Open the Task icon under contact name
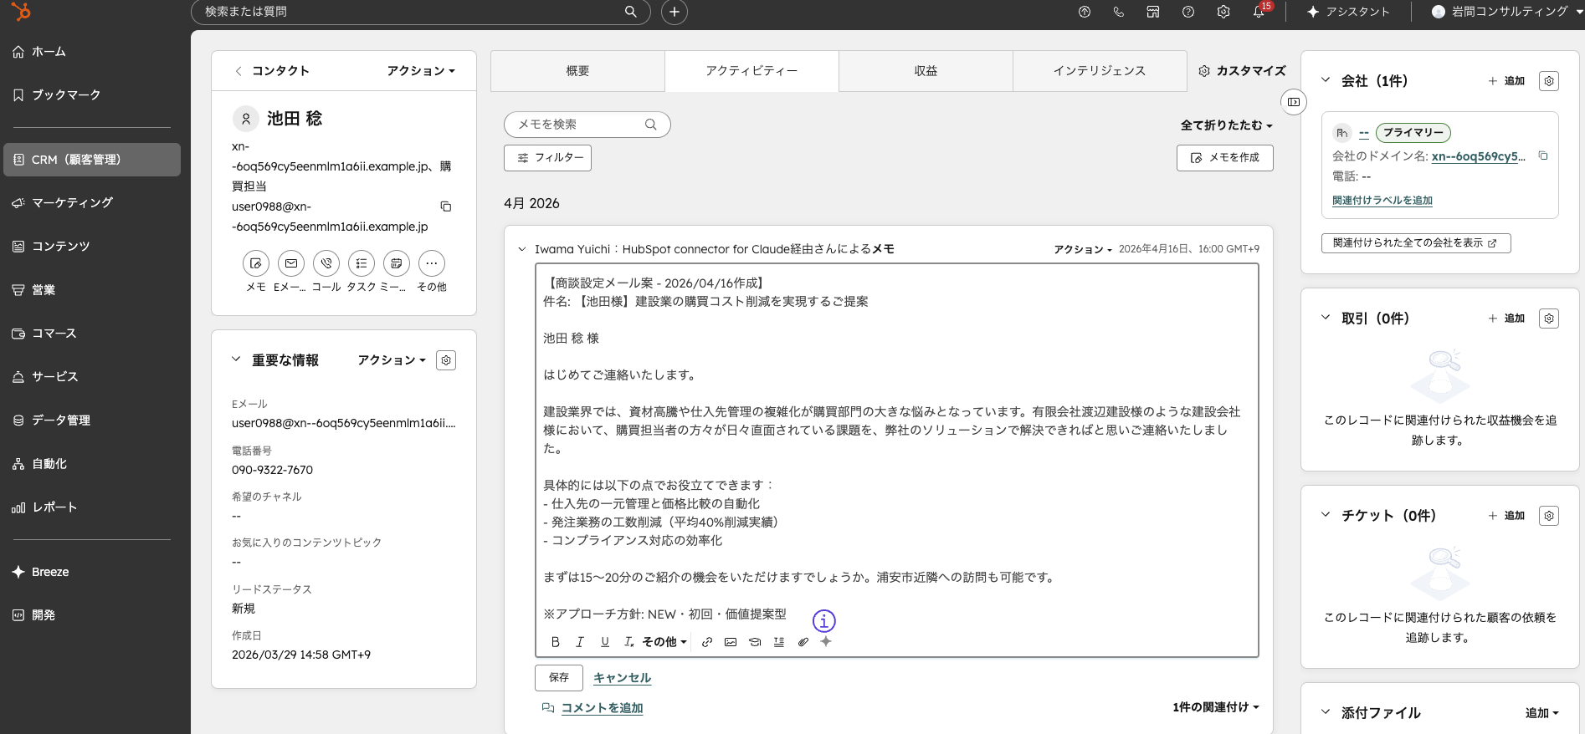This screenshot has width=1585, height=734. [x=362, y=263]
